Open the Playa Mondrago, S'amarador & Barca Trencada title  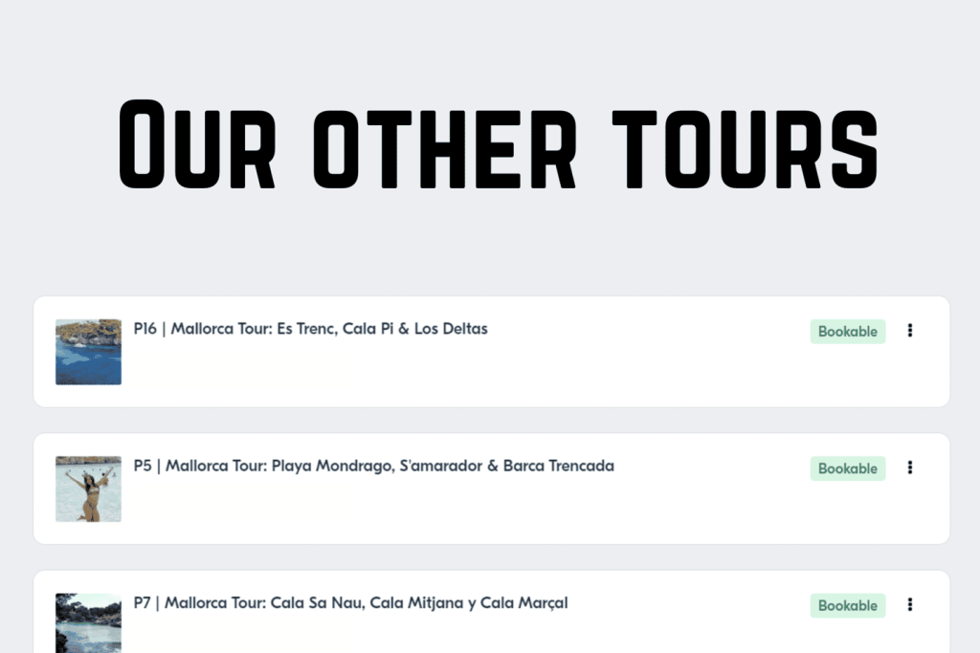[374, 467]
